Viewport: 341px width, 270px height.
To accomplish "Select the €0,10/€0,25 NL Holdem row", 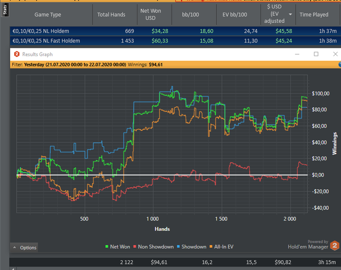I will point(175,31).
